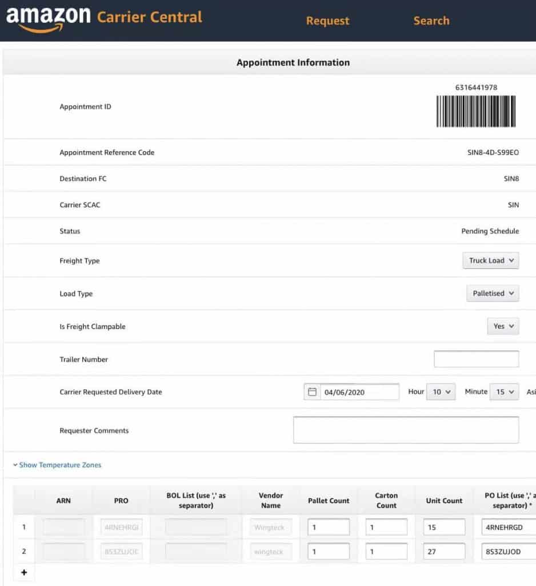Click the Status label
The width and height of the screenshot is (536, 586).
click(x=70, y=231)
